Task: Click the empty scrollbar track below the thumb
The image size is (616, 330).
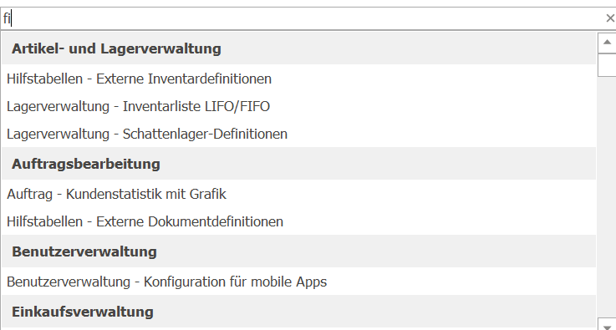Action: [x=607, y=196]
